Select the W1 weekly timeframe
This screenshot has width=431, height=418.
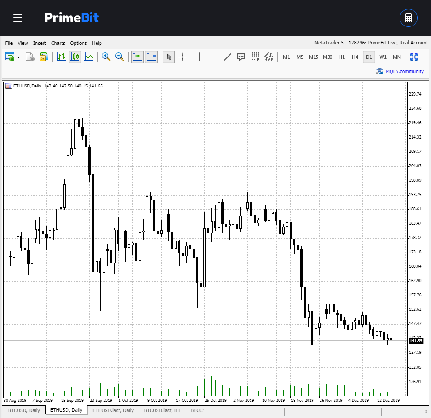coord(383,57)
